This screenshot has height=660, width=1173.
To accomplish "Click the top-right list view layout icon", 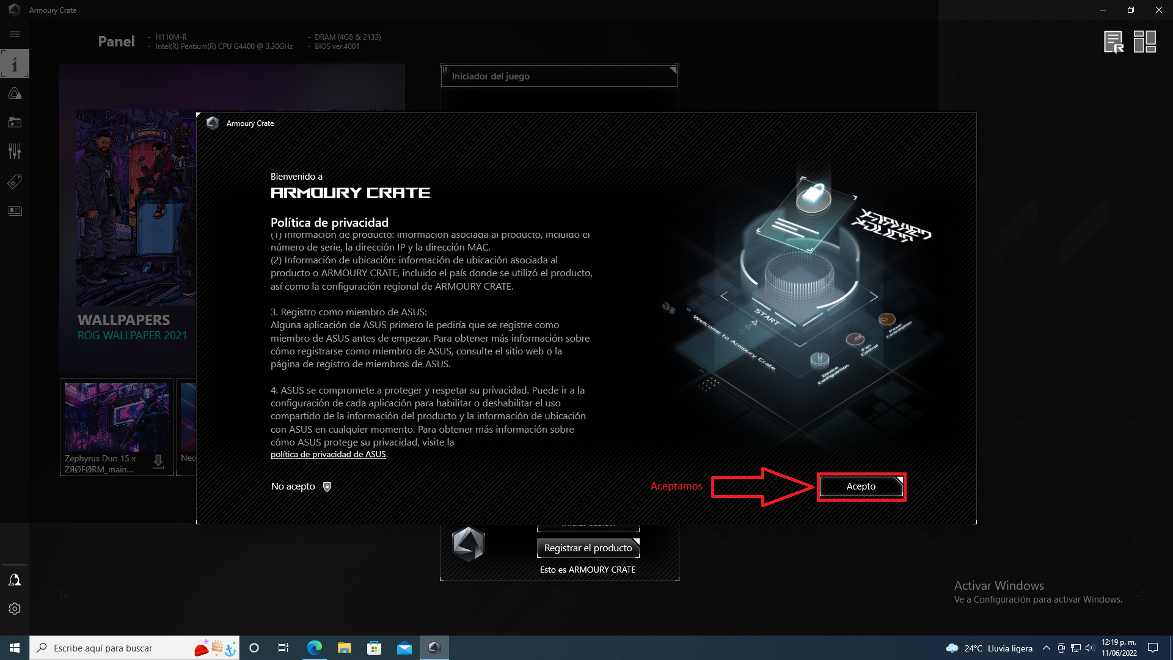I will click(1113, 42).
